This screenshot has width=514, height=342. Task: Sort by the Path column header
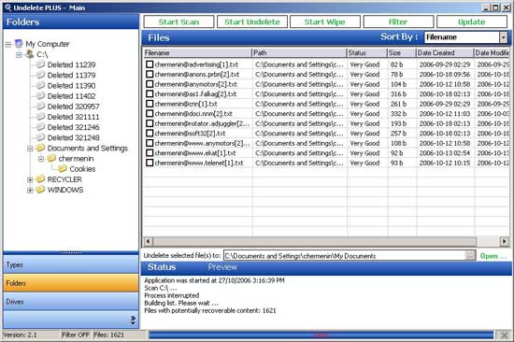[299, 52]
